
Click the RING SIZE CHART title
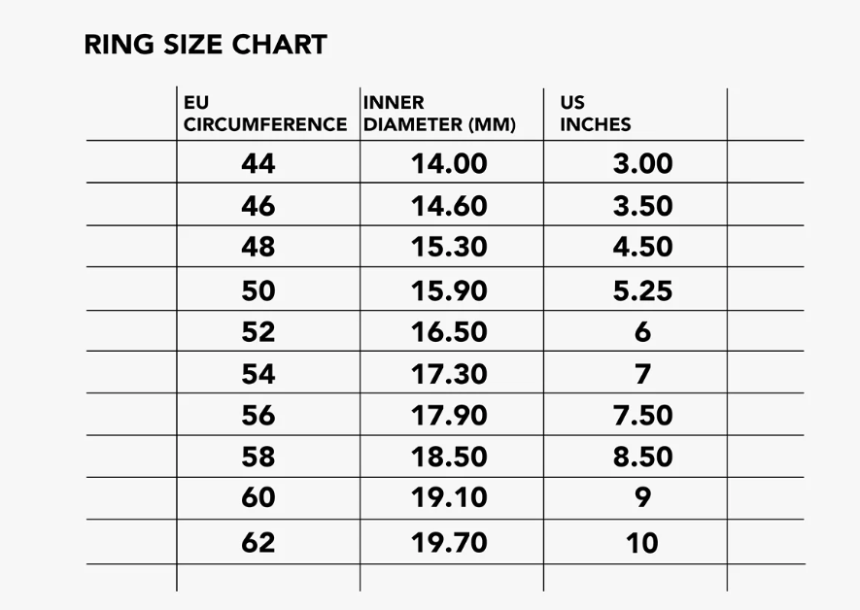[206, 45]
